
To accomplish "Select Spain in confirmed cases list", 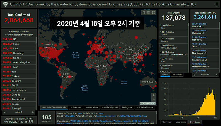I will click(18, 44).
